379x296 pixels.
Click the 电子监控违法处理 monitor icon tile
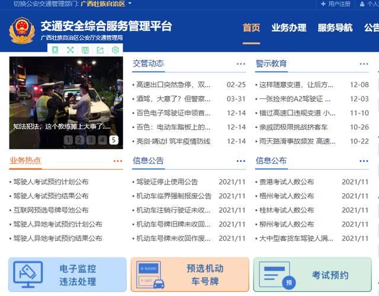(68, 275)
